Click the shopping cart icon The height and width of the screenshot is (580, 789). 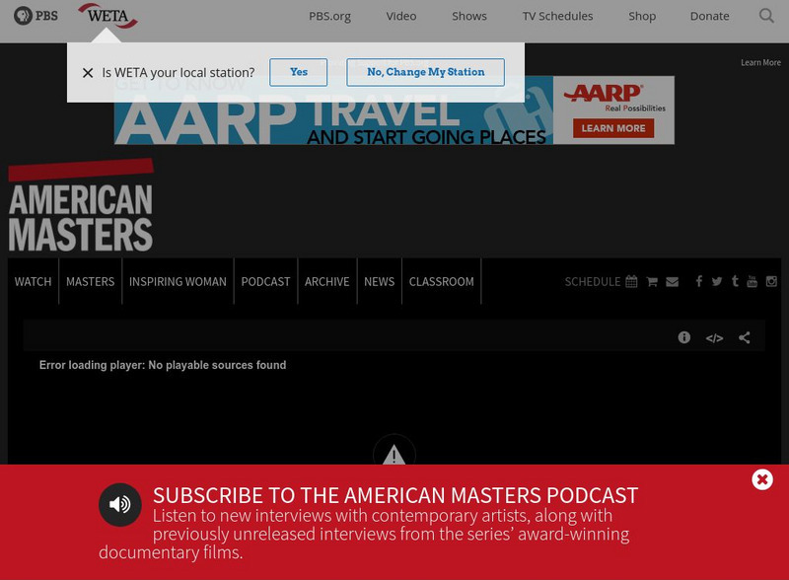tap(652, 281)
